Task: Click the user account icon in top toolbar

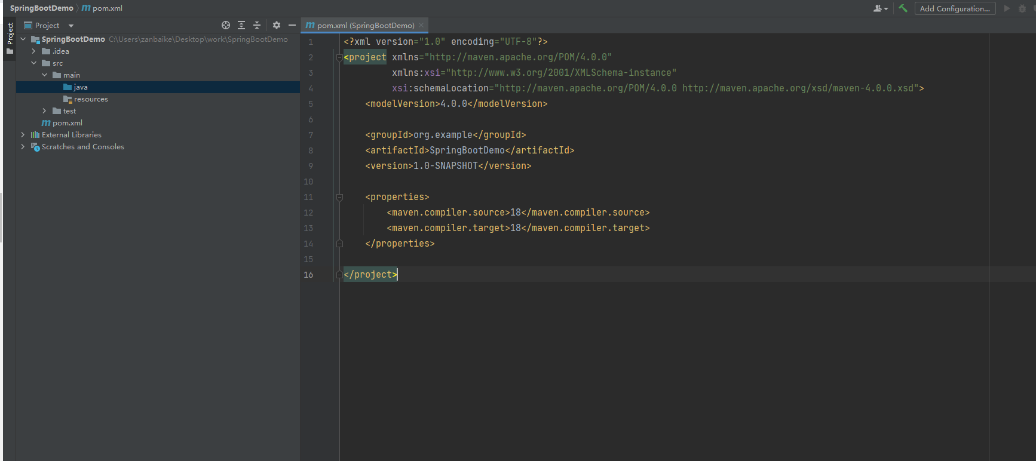Action: (879, 8)
